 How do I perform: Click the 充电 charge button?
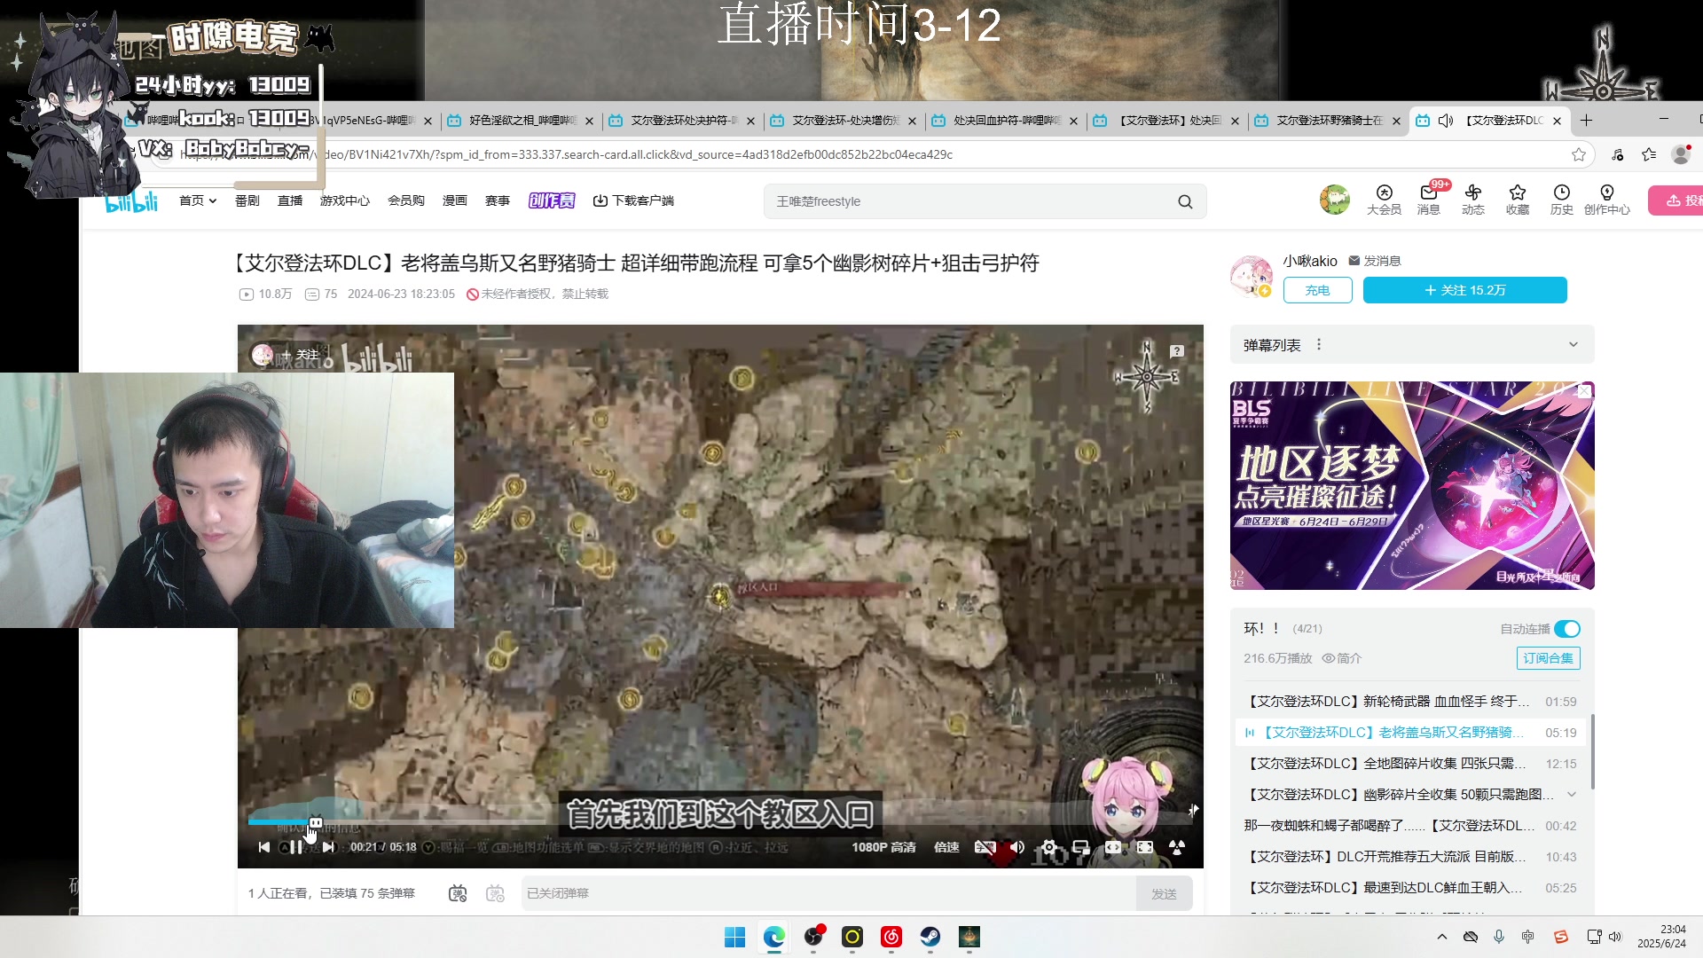tap(1317, 290)
